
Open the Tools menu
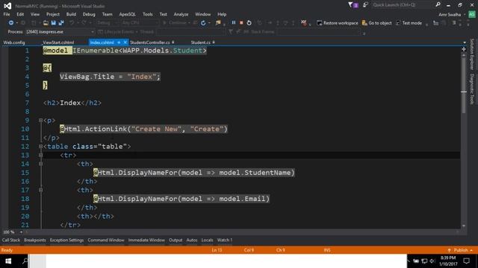click(148, 14)
